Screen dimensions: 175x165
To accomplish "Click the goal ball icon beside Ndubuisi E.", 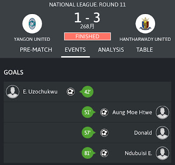I will (104, 153).
